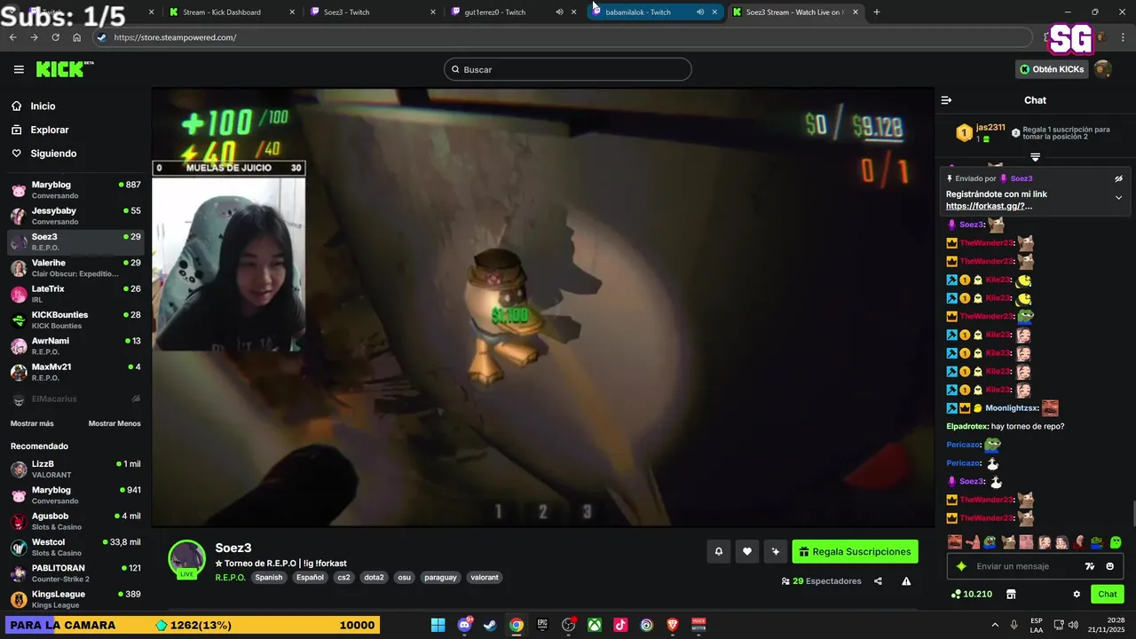Open TikTok from the taskbar
This screenshot has width=1136, height=639.
pyautogui.click(x=620, y=625)
